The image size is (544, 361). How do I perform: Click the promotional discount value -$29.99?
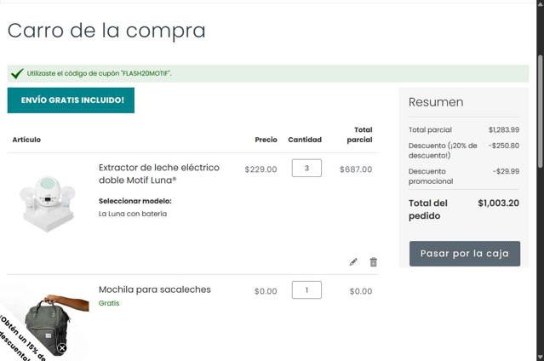[506, 171]
